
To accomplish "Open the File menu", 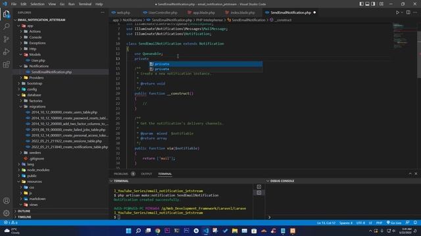I will click(14, 4).
